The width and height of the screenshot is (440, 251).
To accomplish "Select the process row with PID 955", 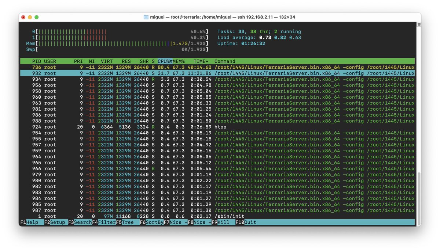I will click(x=217, y=139).
